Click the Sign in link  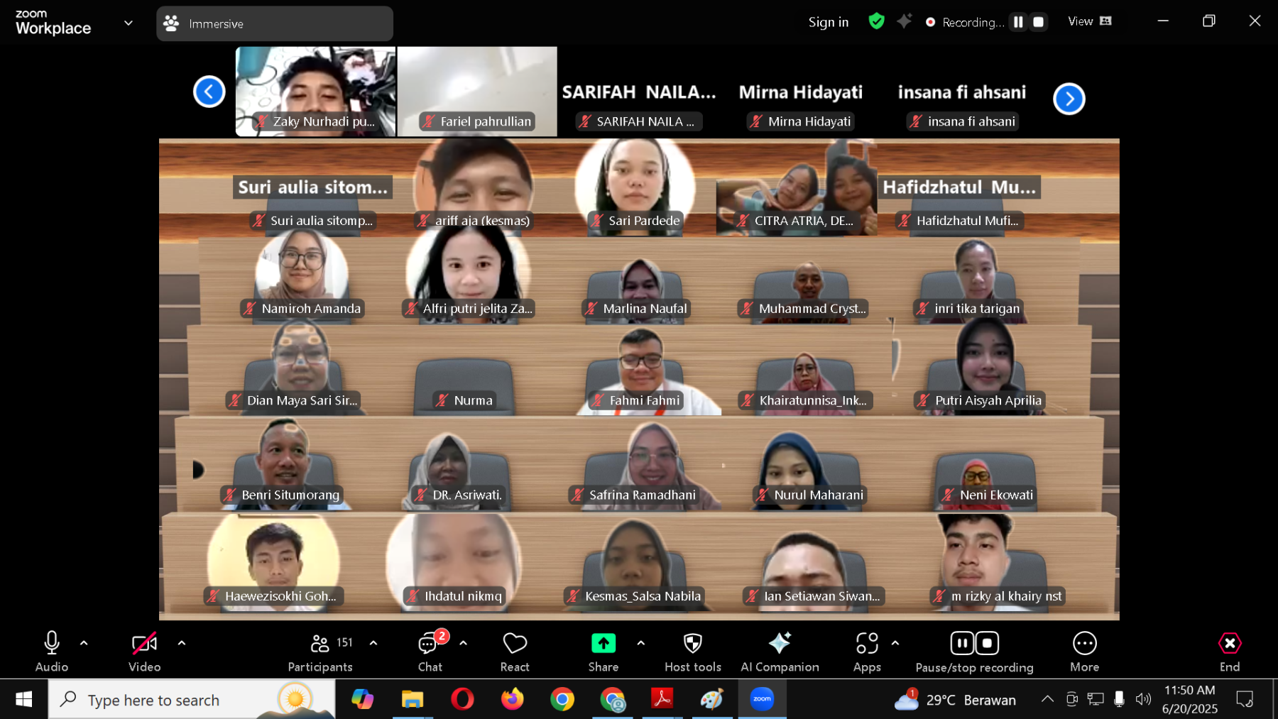point(828,22)
